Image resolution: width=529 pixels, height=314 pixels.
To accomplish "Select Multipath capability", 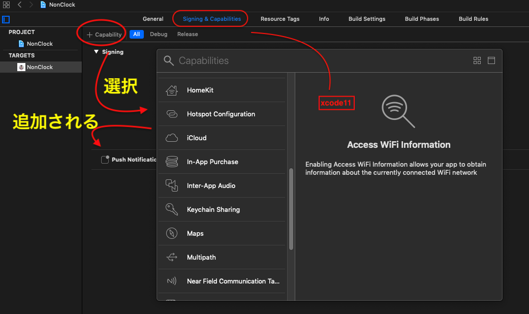I will (222, 257).
